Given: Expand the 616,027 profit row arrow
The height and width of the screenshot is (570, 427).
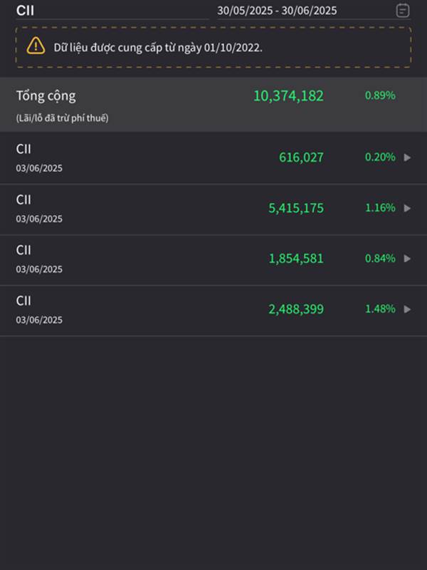Looking at the screenshot, I should [407, 157].
